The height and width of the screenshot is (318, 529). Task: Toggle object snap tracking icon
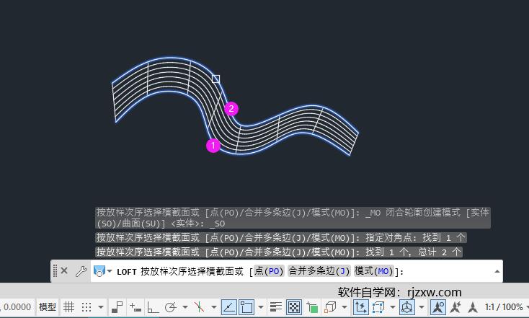pyautogui.click(x=229, y=307)
